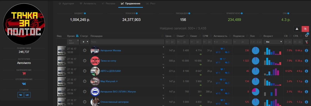Image resolution: width=311 pixels, height=106 pixels.
Task: Click eye icon under reach 381
Action: pyautogui.click(x=200, y=95)
